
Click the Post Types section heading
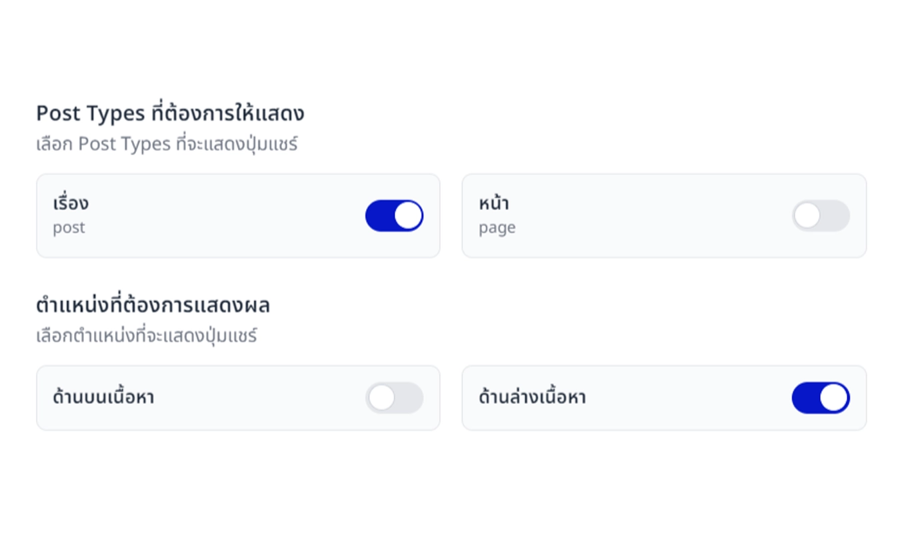(x=170, y=113)
